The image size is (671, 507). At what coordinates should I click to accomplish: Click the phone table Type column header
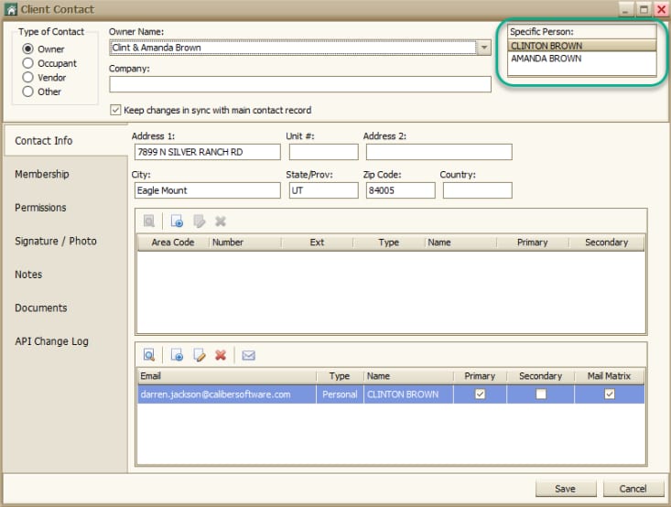(389, 243)
